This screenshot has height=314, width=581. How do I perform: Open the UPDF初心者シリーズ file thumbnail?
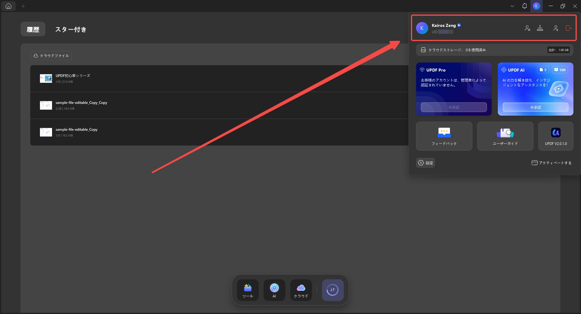tap(46, 78)
